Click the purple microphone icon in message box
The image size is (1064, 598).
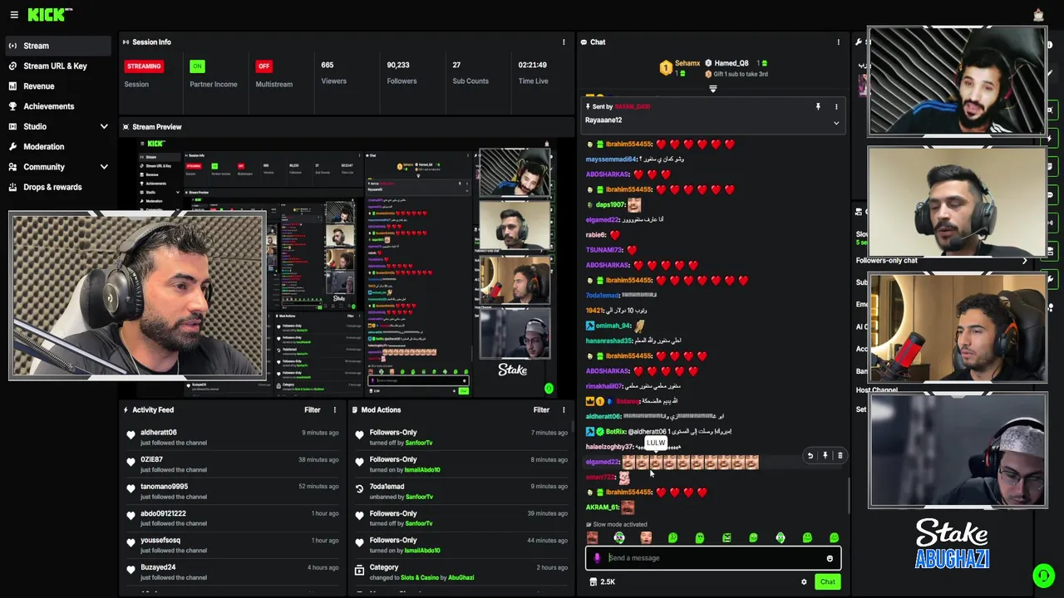pyautogui.click(x=597, y=558)
